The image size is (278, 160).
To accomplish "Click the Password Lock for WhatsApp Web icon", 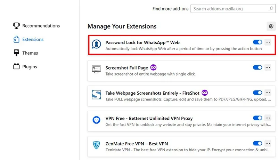I will pos(96,44).
